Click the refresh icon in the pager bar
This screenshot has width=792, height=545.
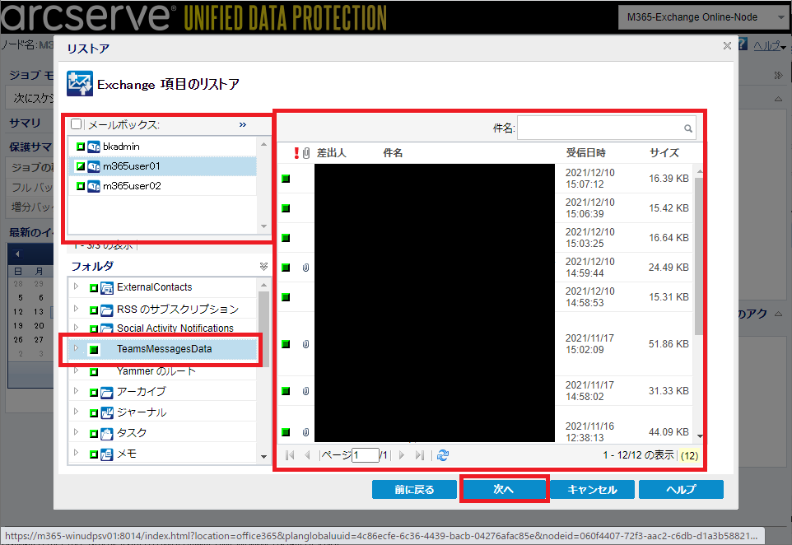(x=443, y=455)
